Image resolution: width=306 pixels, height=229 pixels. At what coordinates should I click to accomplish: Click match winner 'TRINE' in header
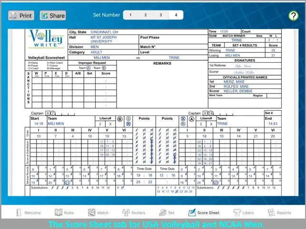pyautogui.click(x=237, y=40)
